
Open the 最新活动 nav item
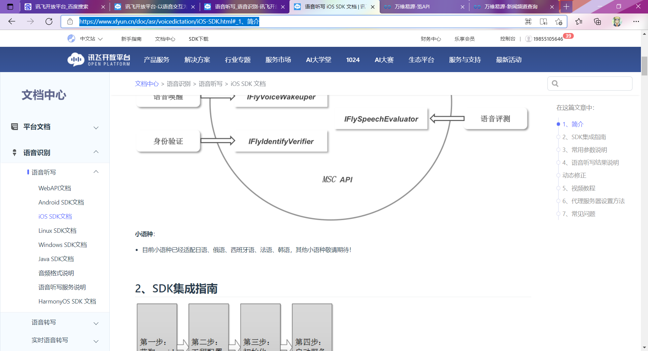point(509,60)
